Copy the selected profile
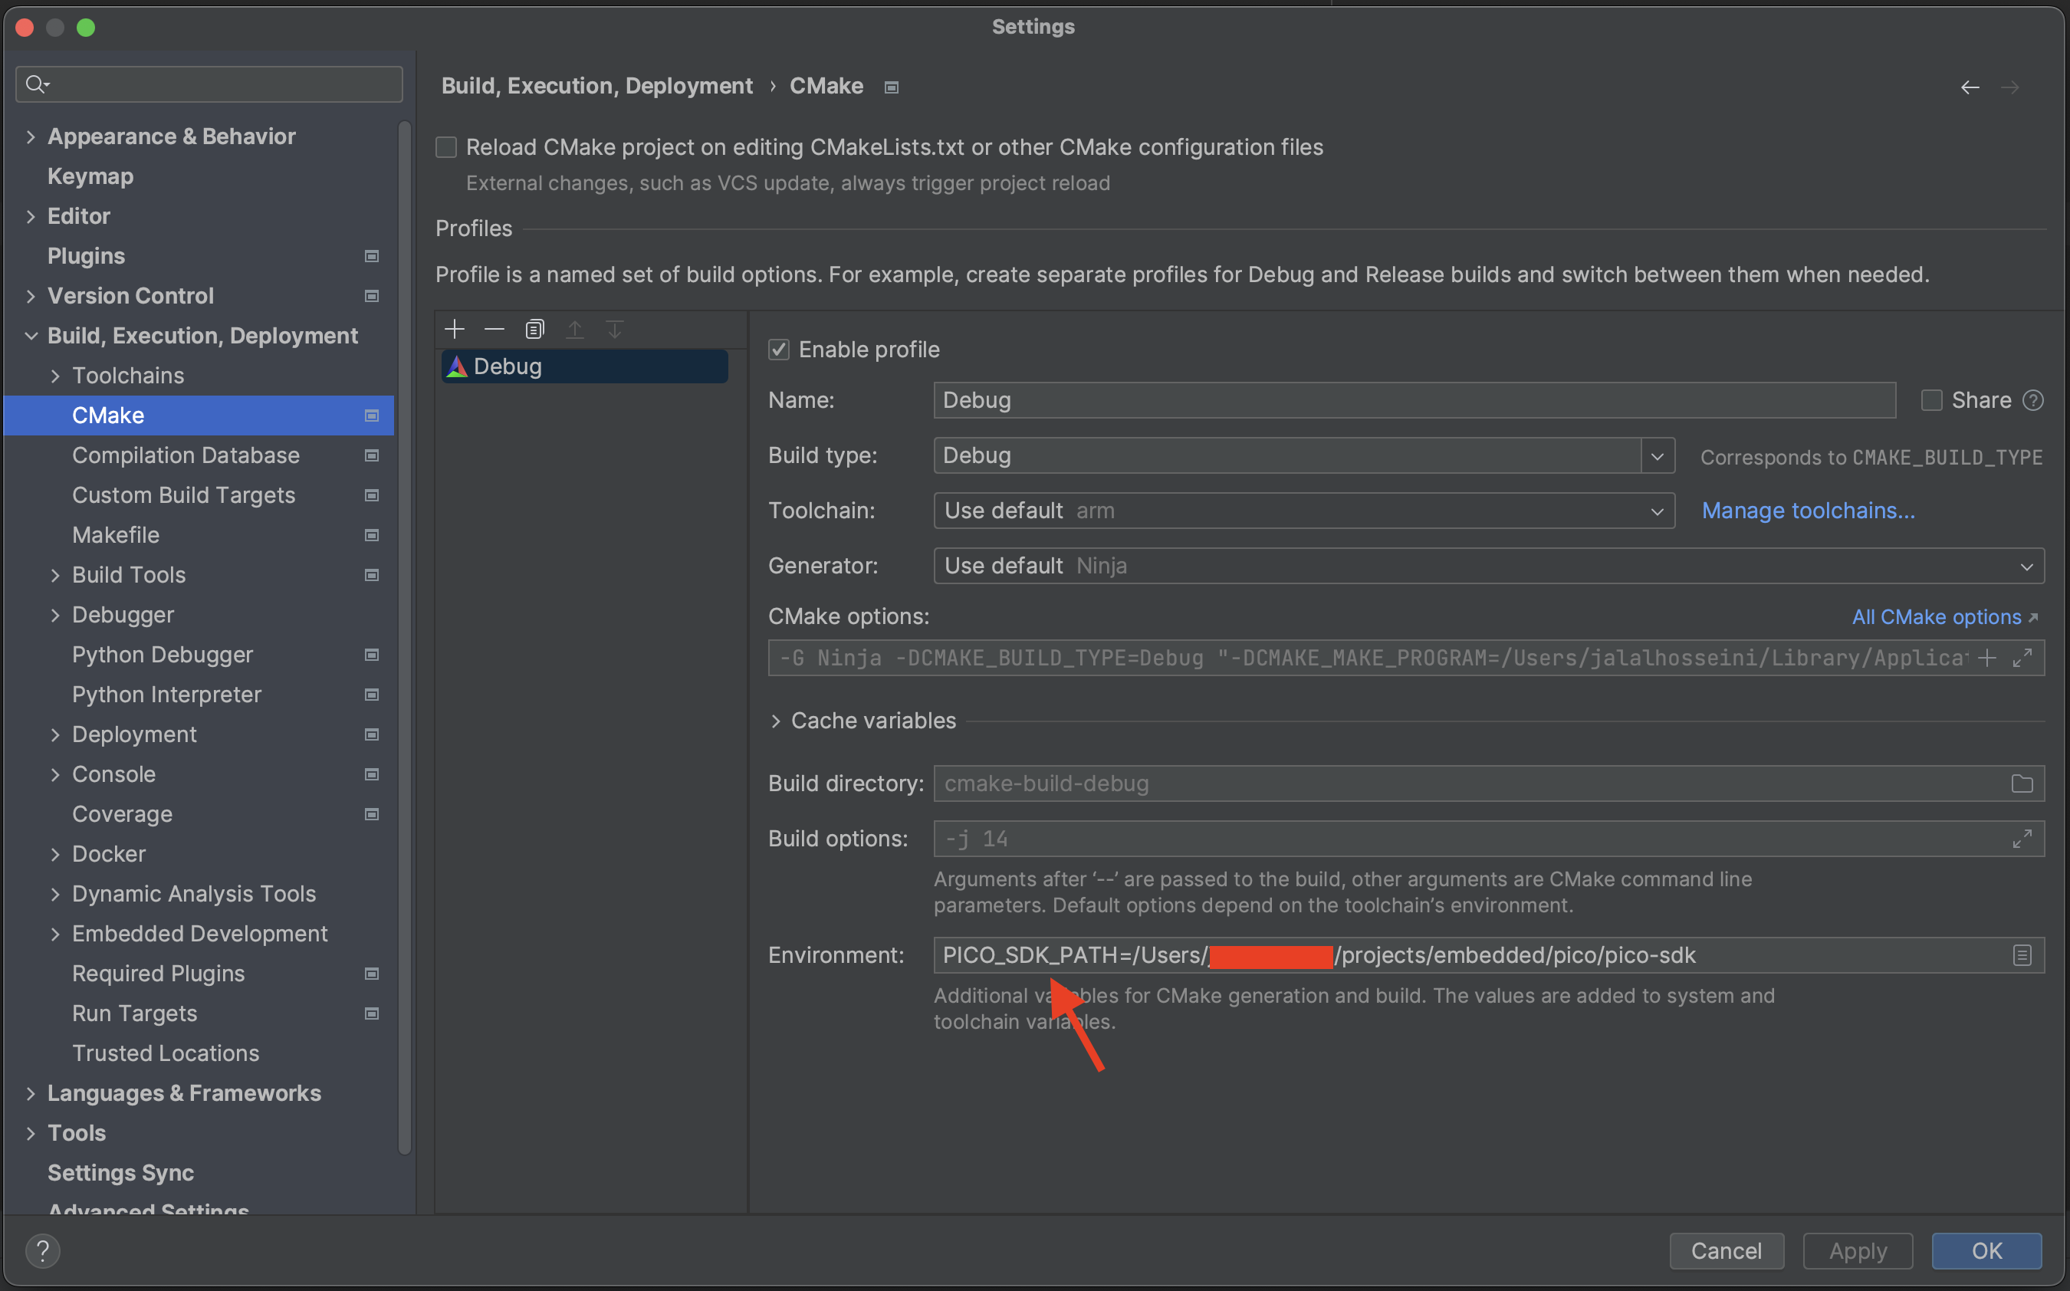The image size is (2070, 1291). click(x=534, y=329)
